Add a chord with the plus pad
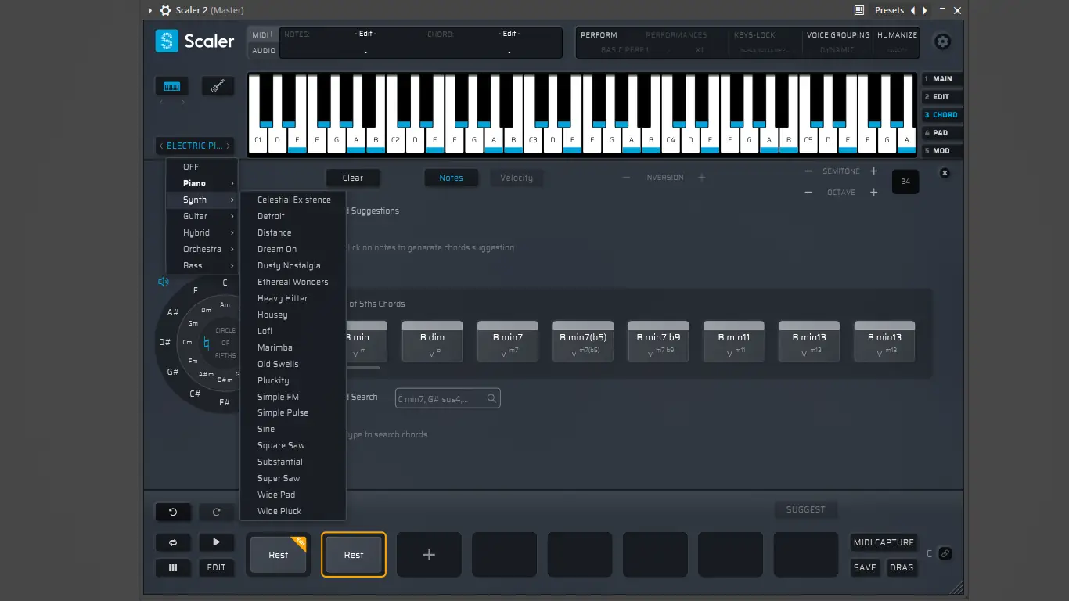 click(429, 555)
